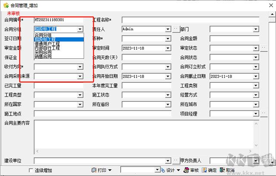Viewport: 276px width, 176px height.
Task: Click the 取消 cancel icon
Action: [222, 170]
